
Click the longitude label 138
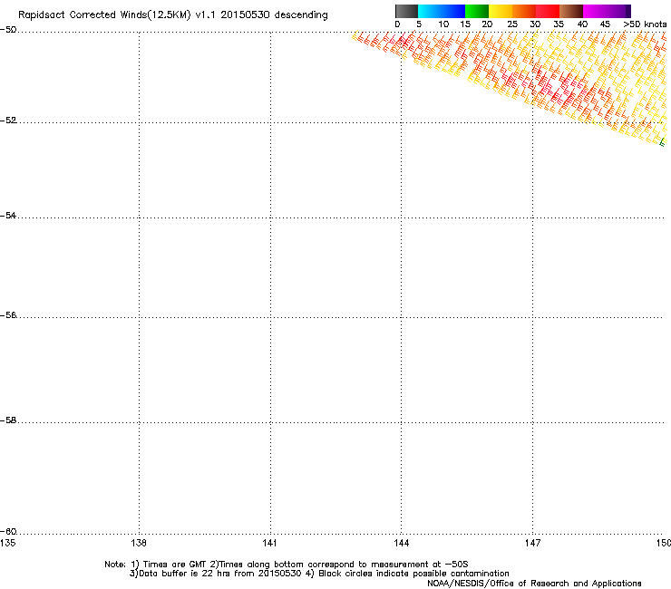[x=139, y=543]
